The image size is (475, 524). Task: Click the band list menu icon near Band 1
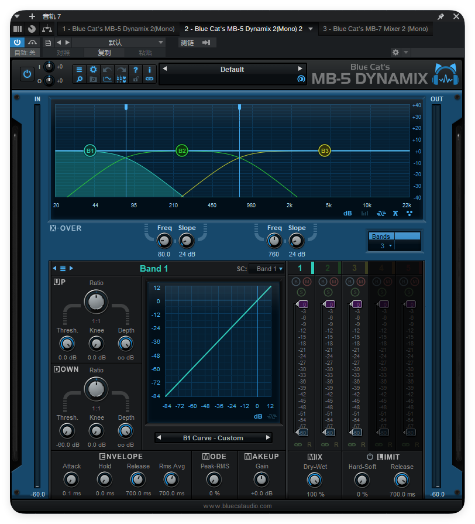63,269
